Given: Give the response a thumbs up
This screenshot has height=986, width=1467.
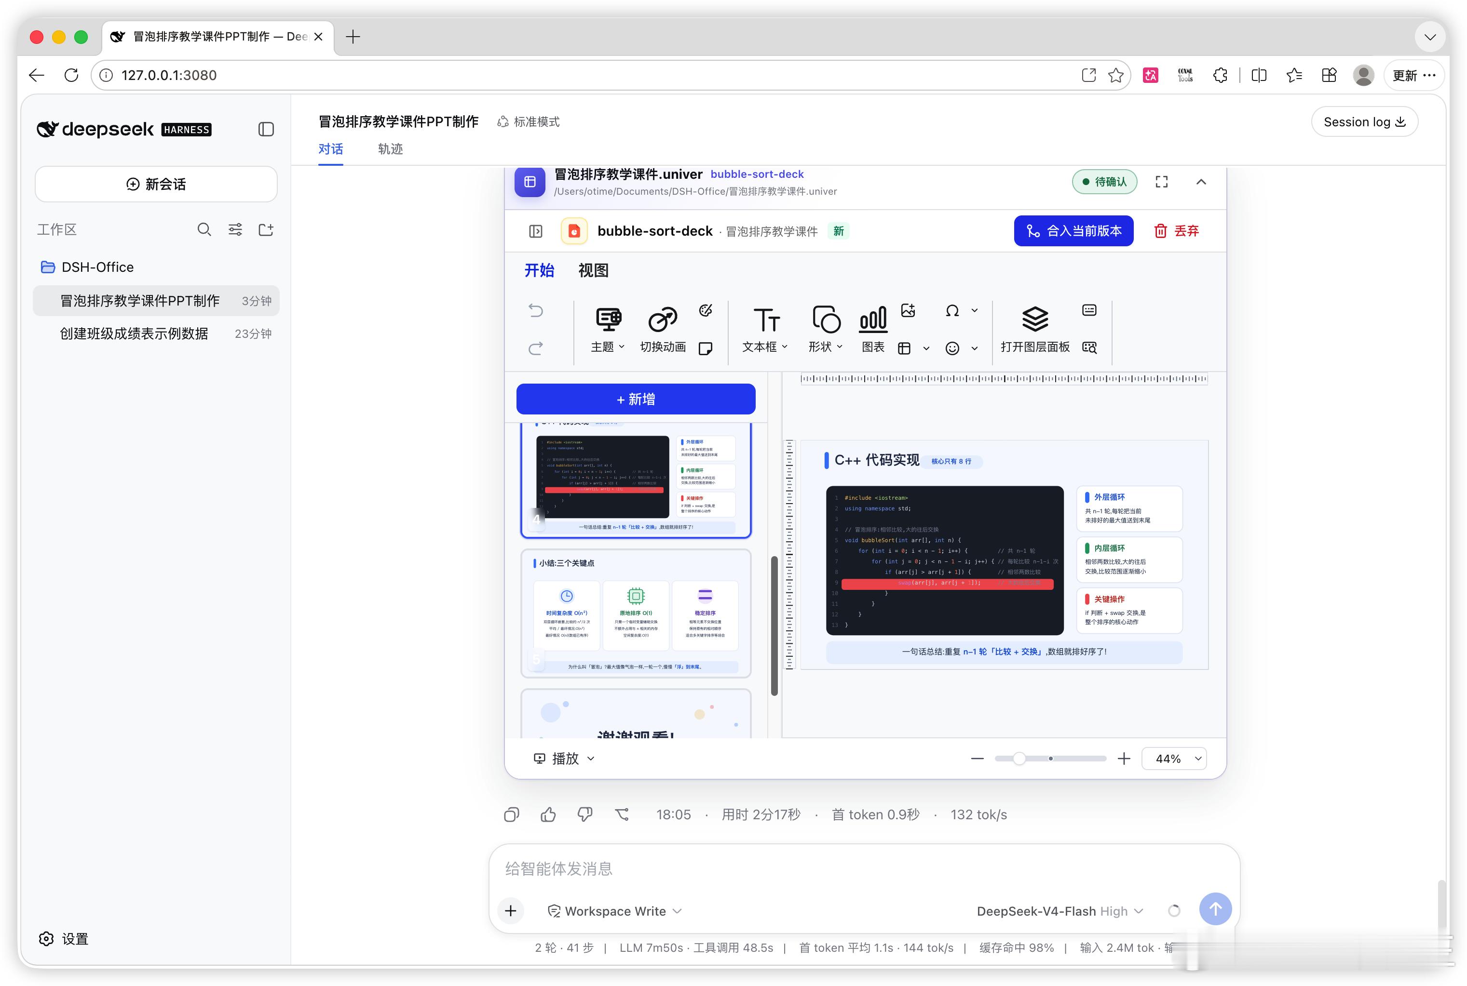Looking at the screenshot, I should pos(548,815).
